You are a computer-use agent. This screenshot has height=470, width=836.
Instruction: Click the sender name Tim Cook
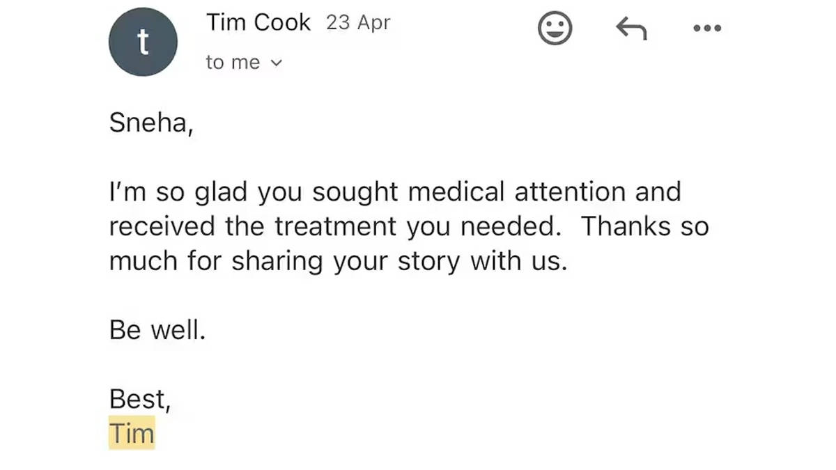click(258, 22)
